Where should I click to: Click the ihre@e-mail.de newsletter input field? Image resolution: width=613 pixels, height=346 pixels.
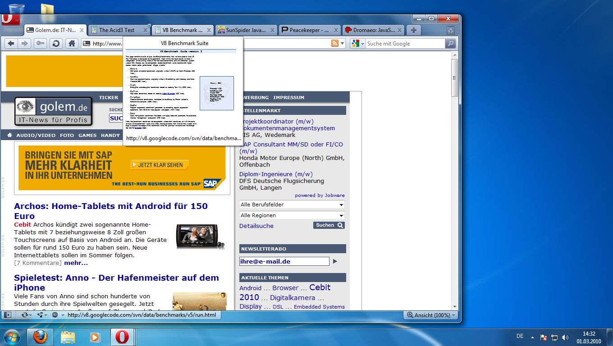(284, 261)
